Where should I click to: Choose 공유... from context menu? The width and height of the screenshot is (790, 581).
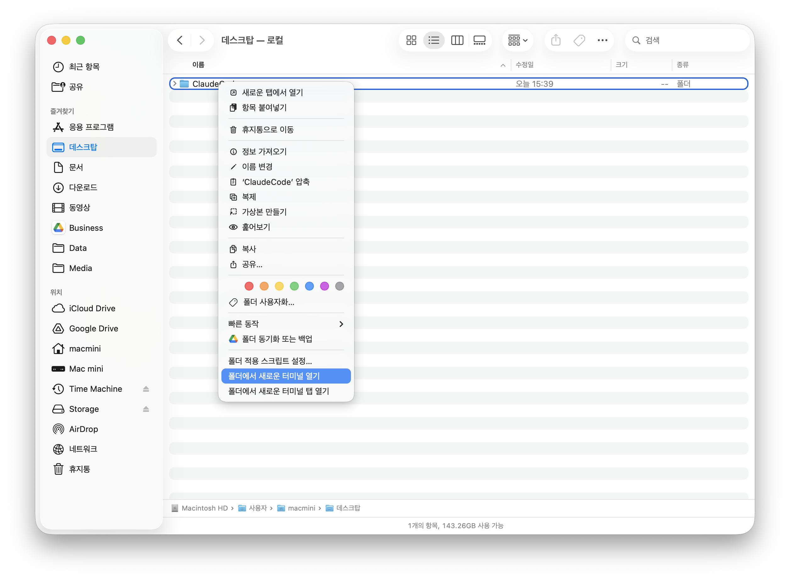click(x=286, y=264)
